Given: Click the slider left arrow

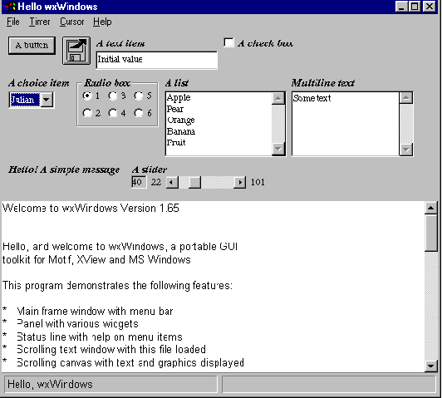Looking at the screenshot, I should 172,182.
